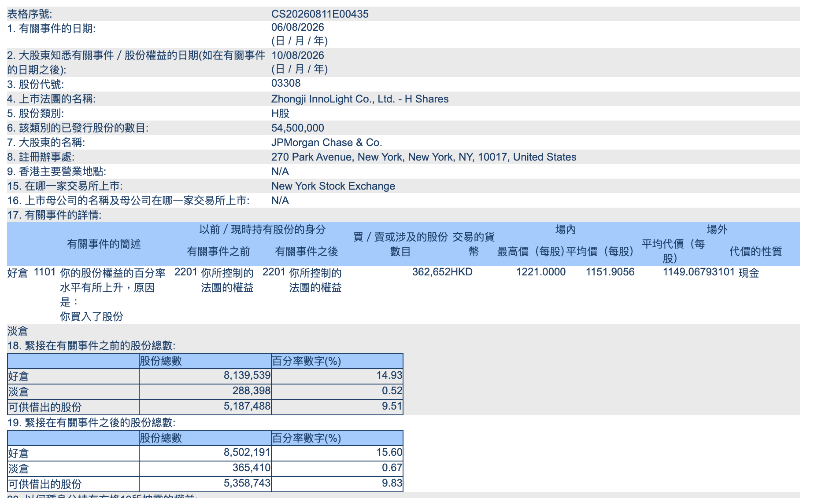Click the 5,358,743 lending pool cell
This screenshot has height=498, width=829.
tap(205, 483)
